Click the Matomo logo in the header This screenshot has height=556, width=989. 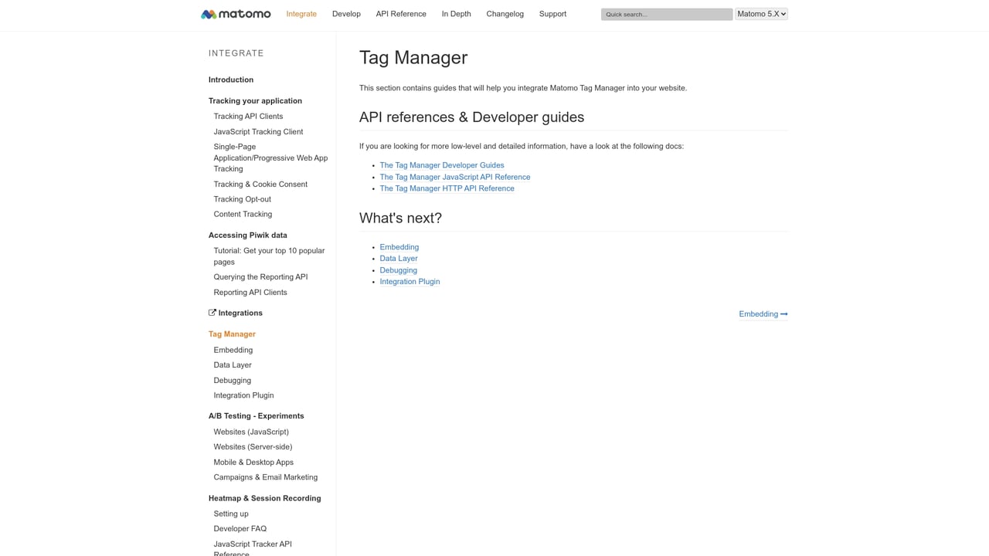click(x=235, y=13)
